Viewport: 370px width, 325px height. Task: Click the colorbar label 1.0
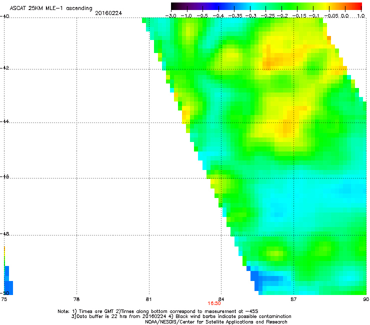(361, 16)
